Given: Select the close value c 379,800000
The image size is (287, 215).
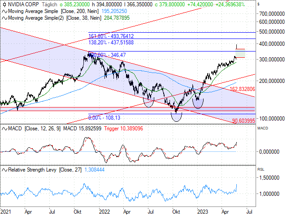Looking at the screenshot, I should point(170,4).
